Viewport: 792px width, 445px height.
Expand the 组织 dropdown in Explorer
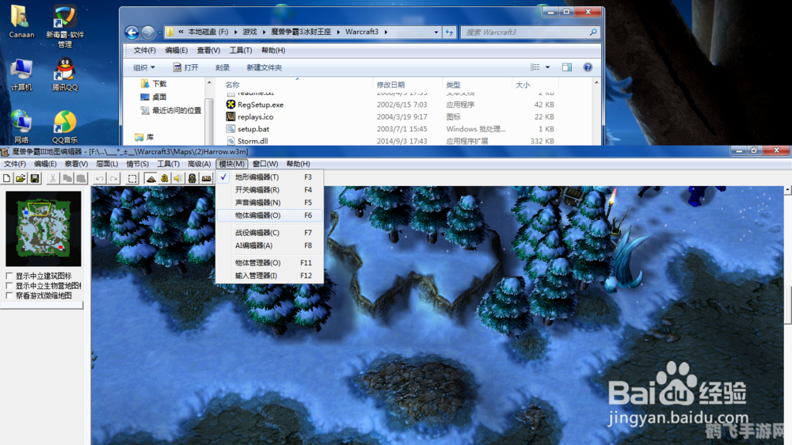(144, 67)
